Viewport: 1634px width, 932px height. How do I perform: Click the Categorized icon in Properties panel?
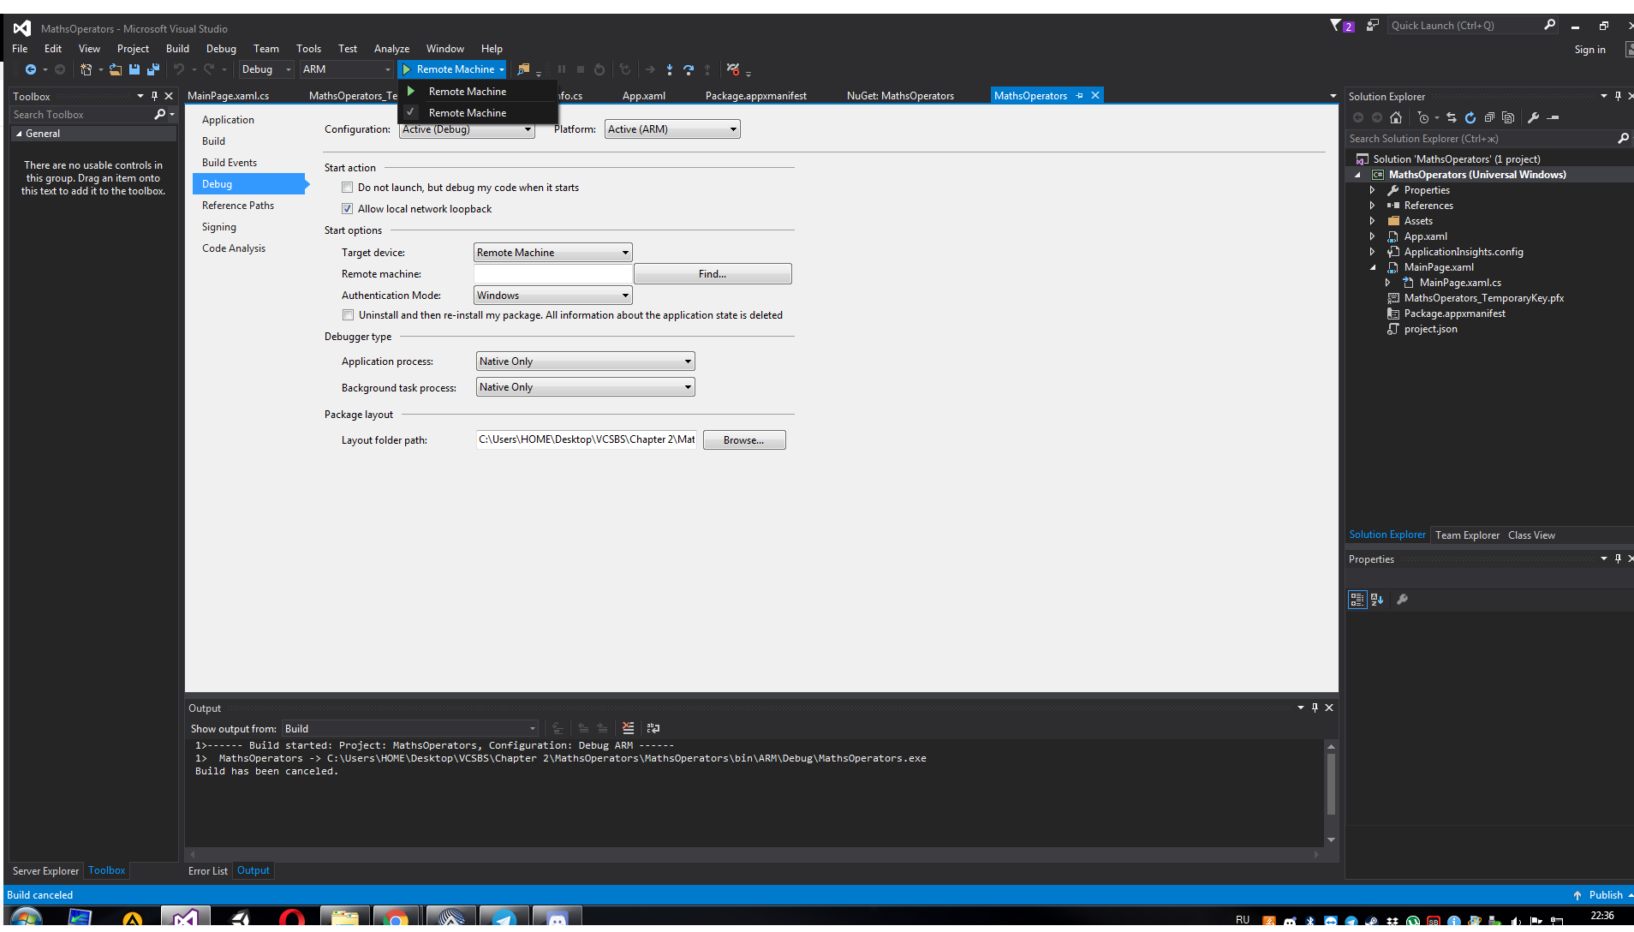[1357, 600]
